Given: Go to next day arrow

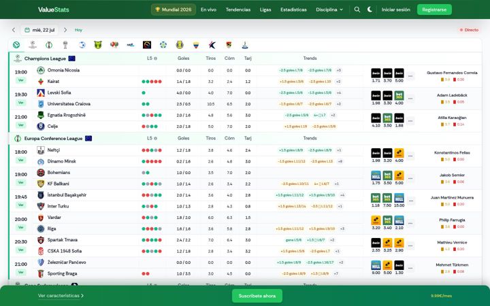Looking at the screenshot, I should (x=65, y=30).
